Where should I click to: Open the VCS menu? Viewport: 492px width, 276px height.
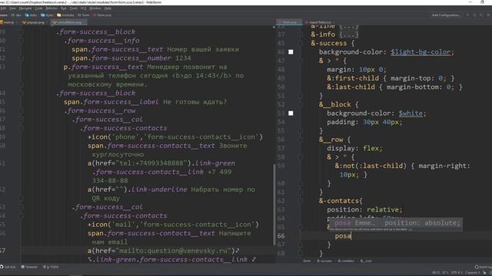(84, 8)
